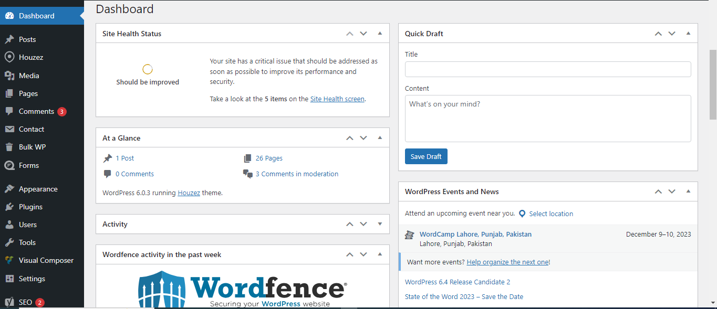Click the Quick Draft Title field

tap(547, 69)
